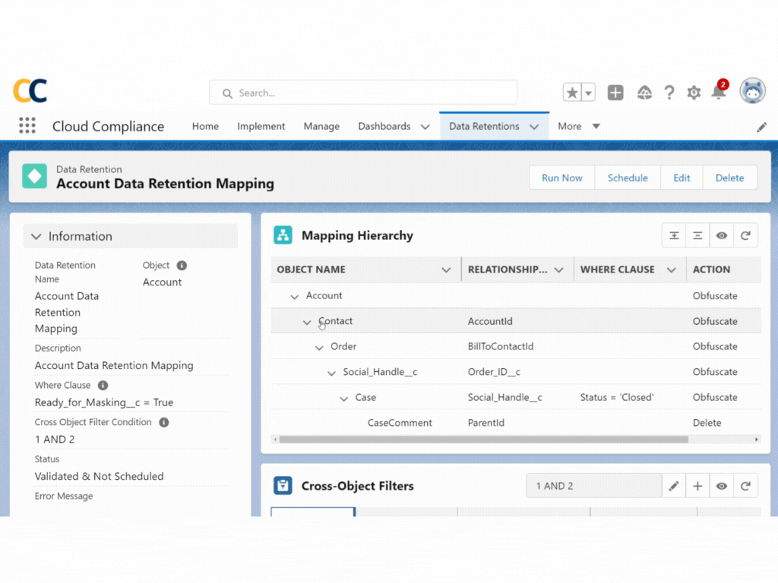
Task: Refresh the Mapping Hierarchy panel
Action: 745,235
